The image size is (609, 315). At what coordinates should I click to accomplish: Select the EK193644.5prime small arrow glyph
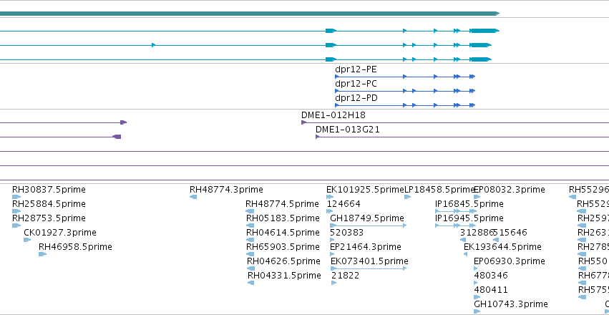pos(465,254)
